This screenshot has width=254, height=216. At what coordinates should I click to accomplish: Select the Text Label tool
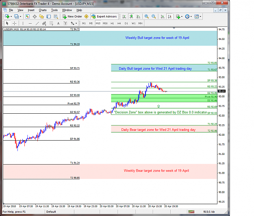pos(65,23)
